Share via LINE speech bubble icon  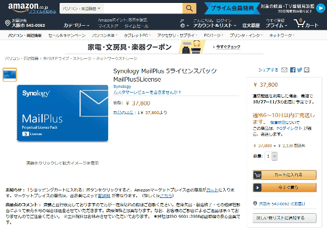tap(307, 70)
